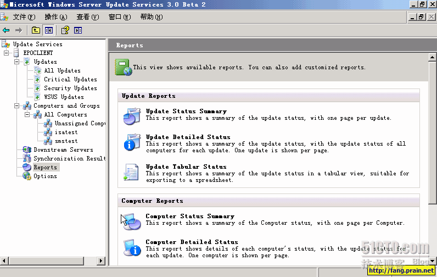Click the Update Tabular Status report icon
The height and width of the screenshot is (277, 437).
(131, 172)
